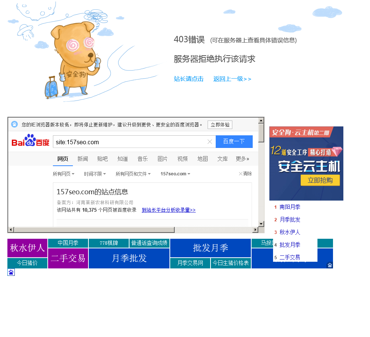Clear the search box with the X icon
Screen dimensions: 370x337
pyautogui.click(x=209, y=142)
